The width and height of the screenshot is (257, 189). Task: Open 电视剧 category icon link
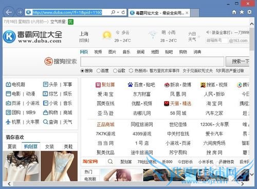coord(15,84)
